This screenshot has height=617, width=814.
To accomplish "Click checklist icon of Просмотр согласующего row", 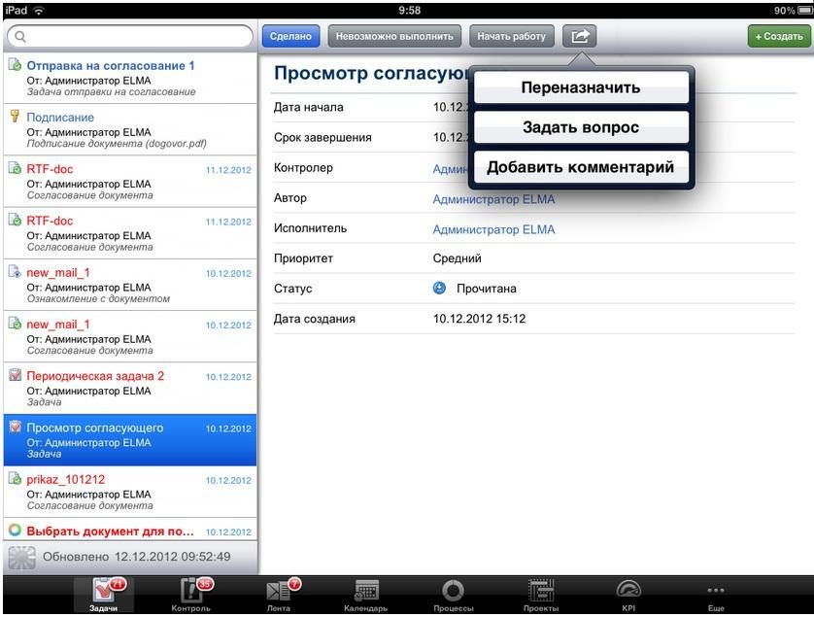I will [x=15, y=427].
